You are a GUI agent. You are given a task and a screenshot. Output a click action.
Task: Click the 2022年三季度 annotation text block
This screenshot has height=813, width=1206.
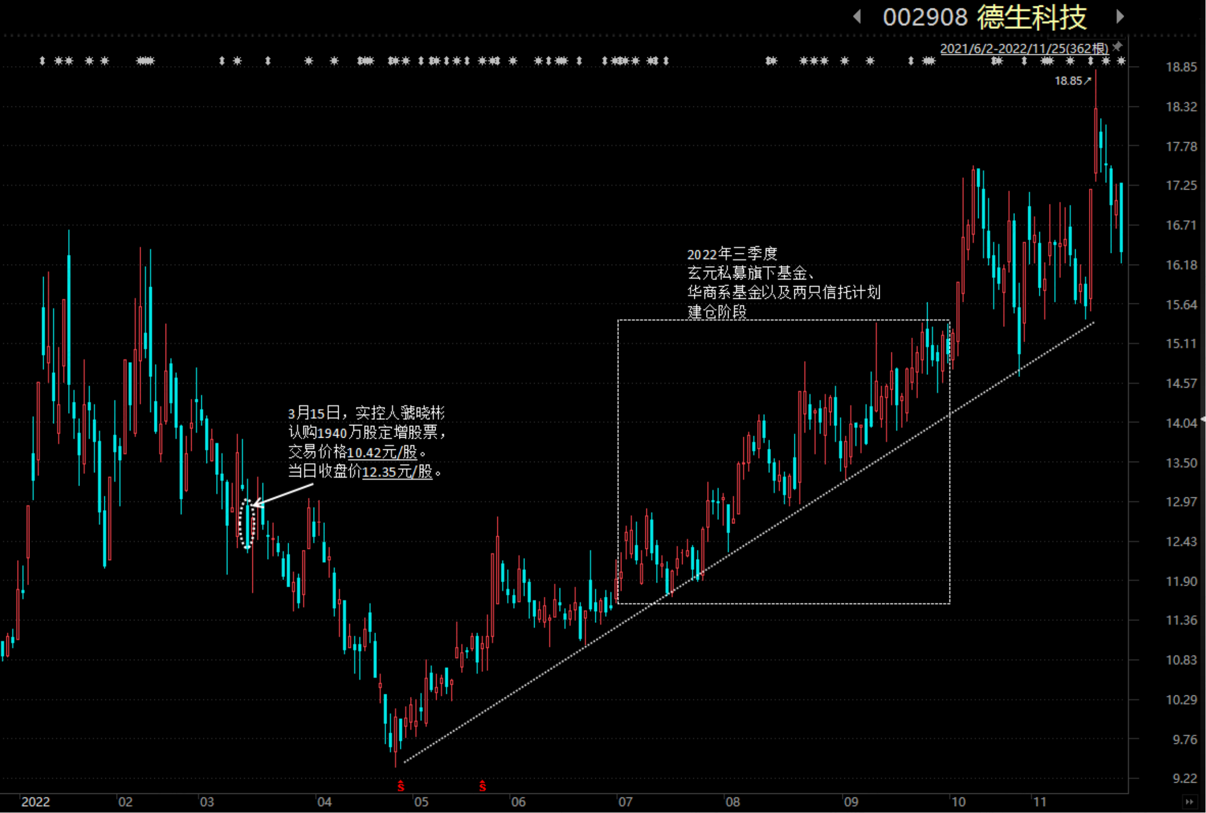point(784,283)
